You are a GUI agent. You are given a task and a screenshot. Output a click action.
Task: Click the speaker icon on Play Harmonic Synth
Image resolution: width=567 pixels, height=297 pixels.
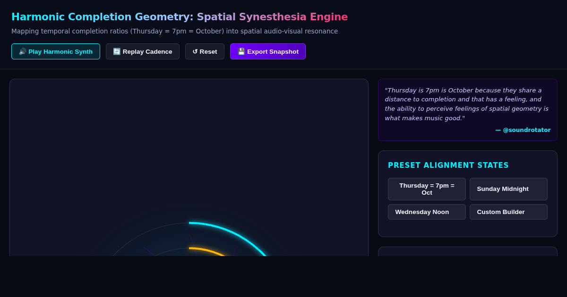(x=22, y=51)
